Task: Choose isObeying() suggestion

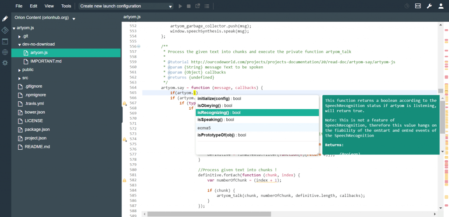Action: tap(257, 106)
